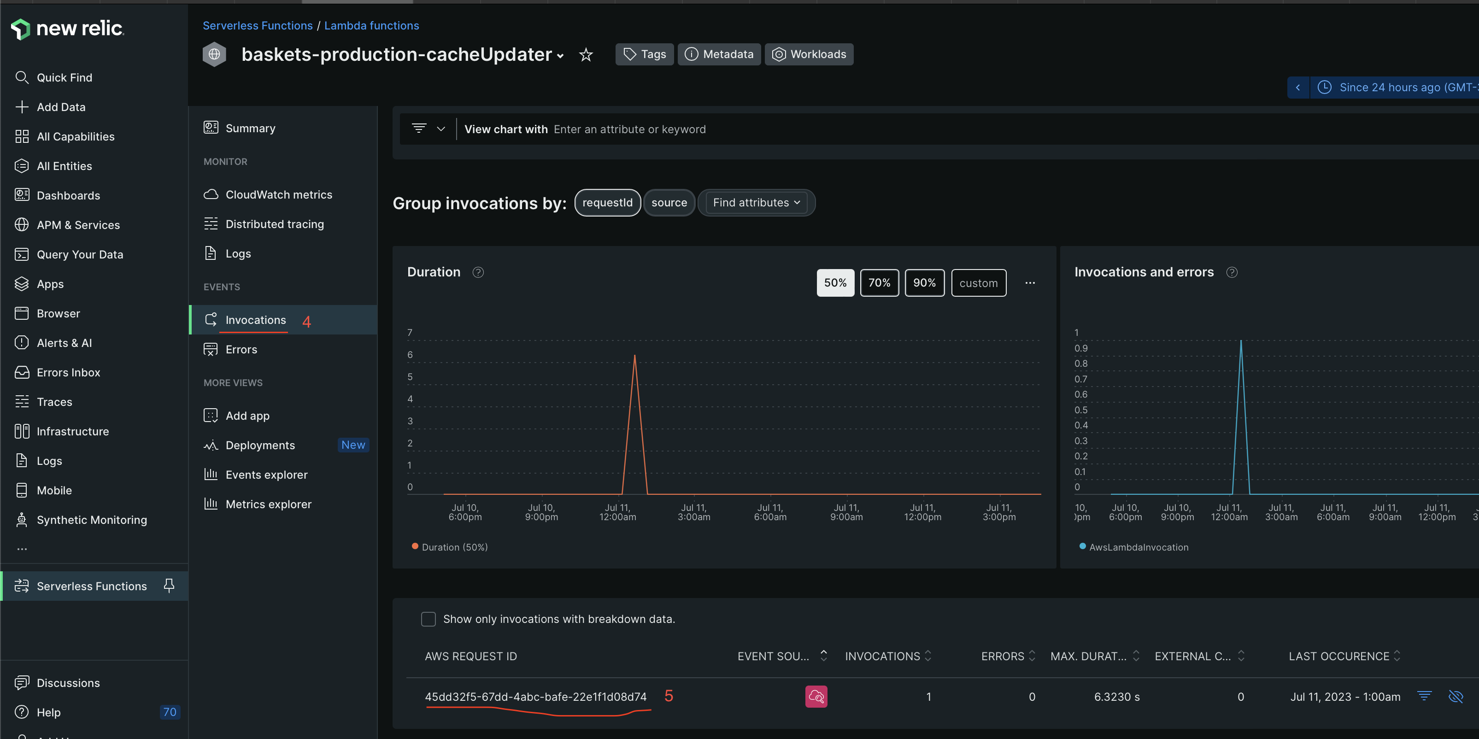This screenshot has width=1479, height=739.
Task: Select the 90% duration percentile option
Action: coord(924,282)
